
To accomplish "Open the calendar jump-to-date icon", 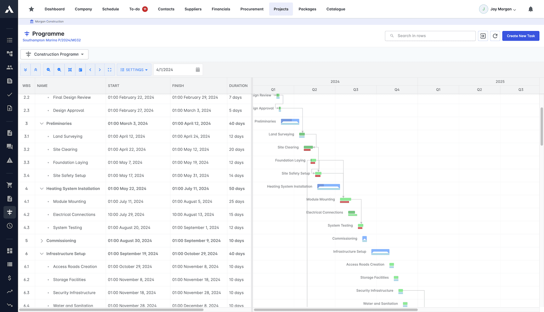I will (80, 70).
